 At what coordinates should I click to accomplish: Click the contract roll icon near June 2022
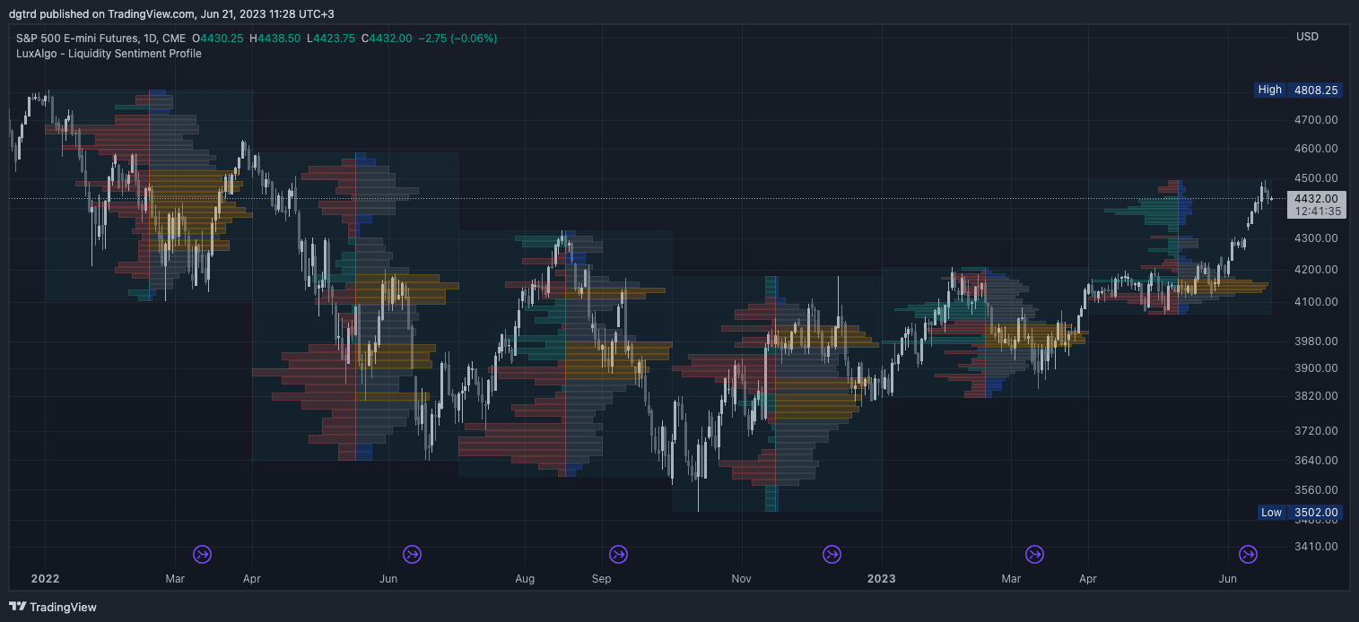pyautogui.click(x=412, y=554)
